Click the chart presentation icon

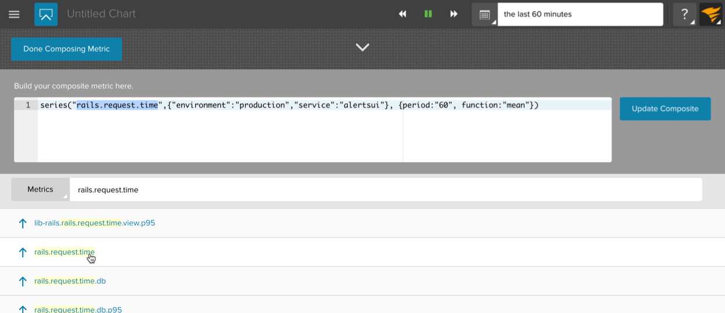click(46, 15)
